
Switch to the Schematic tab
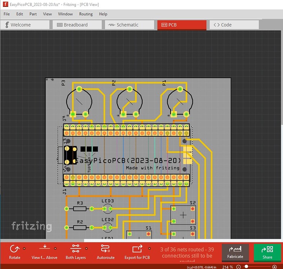(130, 25)
